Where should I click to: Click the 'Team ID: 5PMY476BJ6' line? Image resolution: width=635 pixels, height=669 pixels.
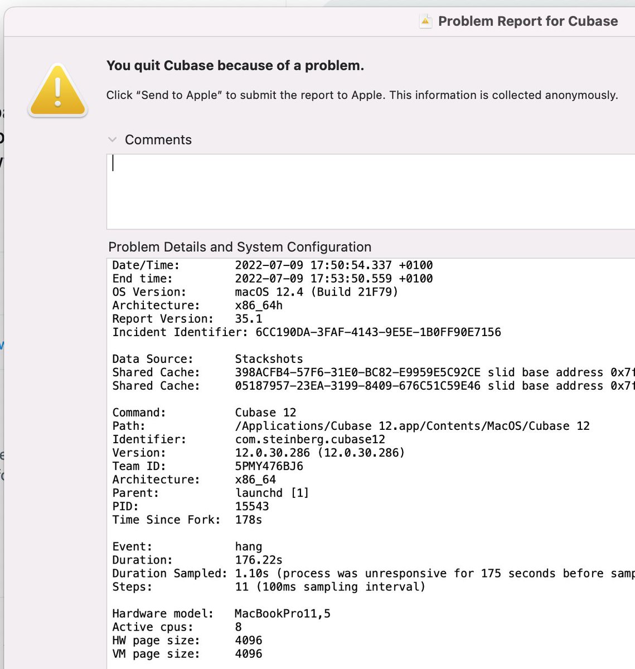click(x=208, y=466)
